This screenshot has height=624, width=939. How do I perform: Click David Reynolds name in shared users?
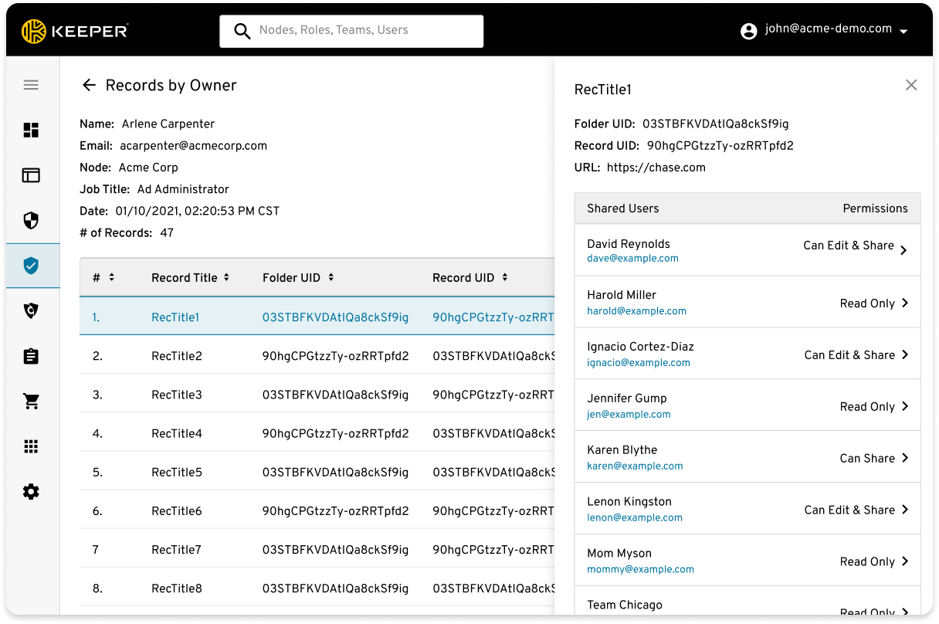[628, 244]
